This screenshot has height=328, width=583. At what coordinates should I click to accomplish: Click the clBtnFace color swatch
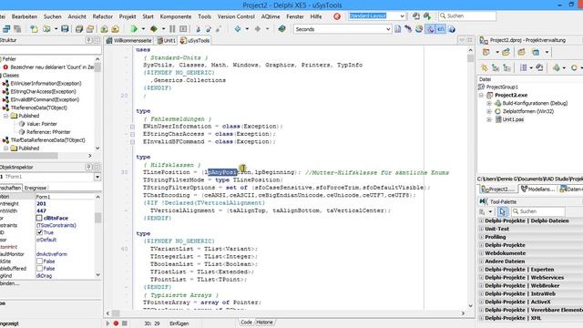(x=39, y=218)
